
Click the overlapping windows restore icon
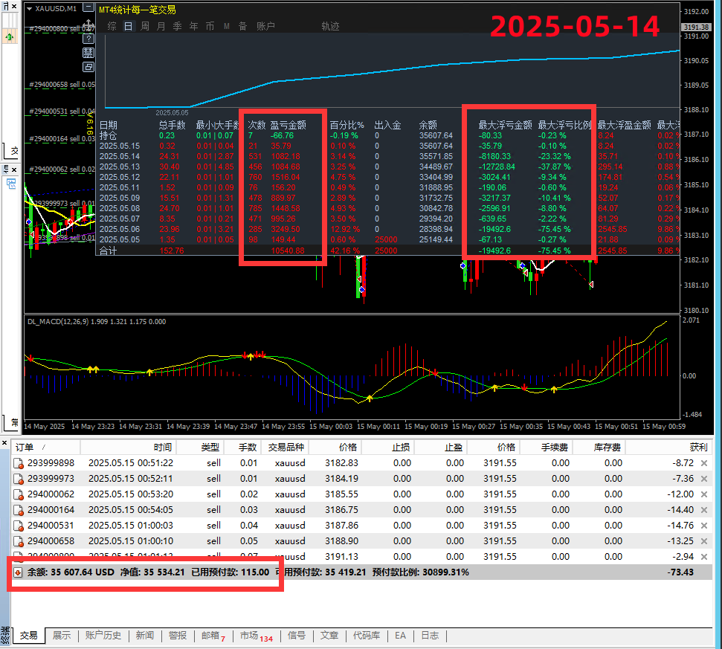click(88, 67)
